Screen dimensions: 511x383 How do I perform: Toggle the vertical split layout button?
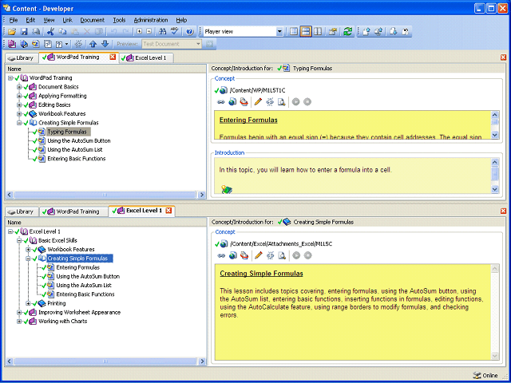318,32
